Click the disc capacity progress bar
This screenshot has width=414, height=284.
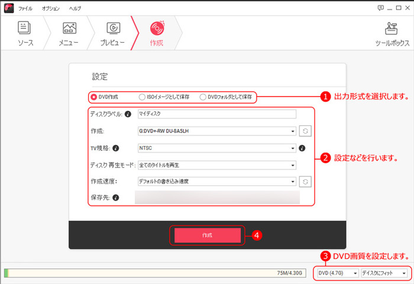point(155,273)
